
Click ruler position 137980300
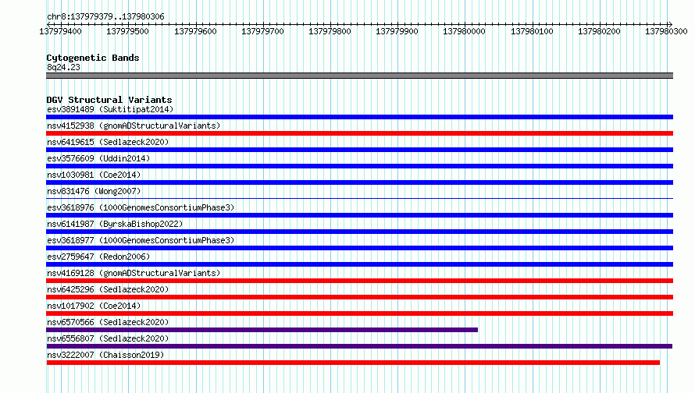coord(666,31)
